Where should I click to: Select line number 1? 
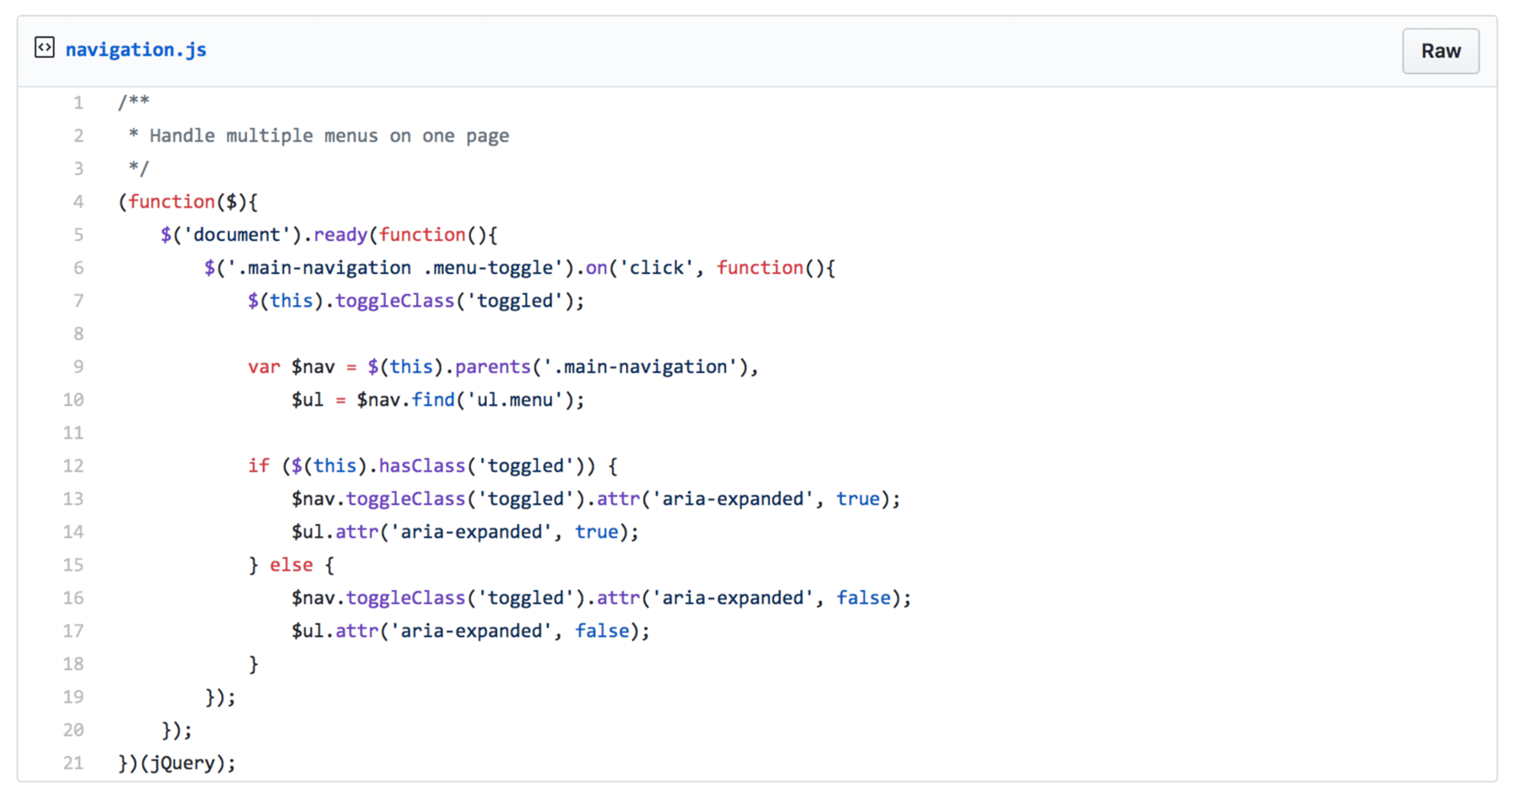click(78, 103)
